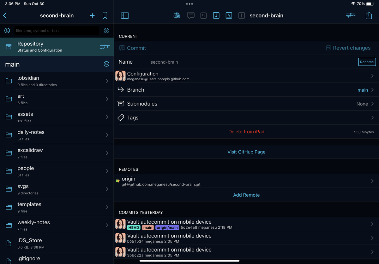Tap the fingerprint authentication icon in the toolbar
This screenshot has height=264, width=379.
click(177, 15)
